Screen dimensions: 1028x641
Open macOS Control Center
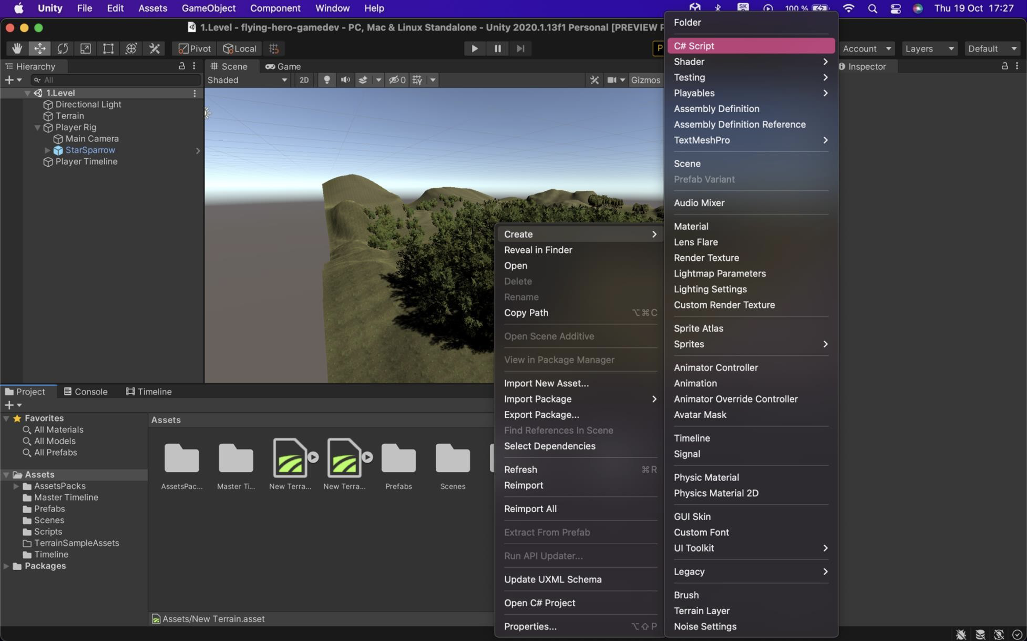pyautogui.click(x=896, y=8)
